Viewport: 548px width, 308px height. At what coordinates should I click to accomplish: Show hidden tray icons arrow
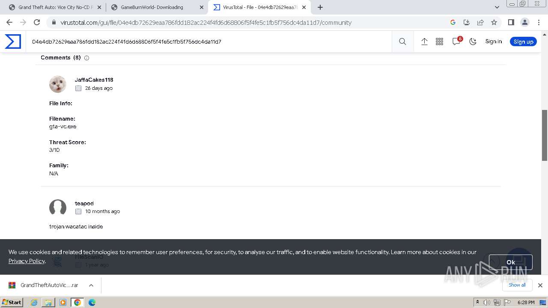click(x=477, y=302)
